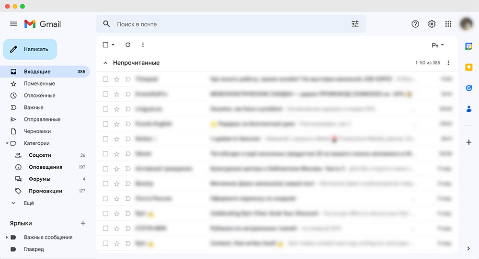Click the 1–50 из 385 counter

tap(427, 63)
